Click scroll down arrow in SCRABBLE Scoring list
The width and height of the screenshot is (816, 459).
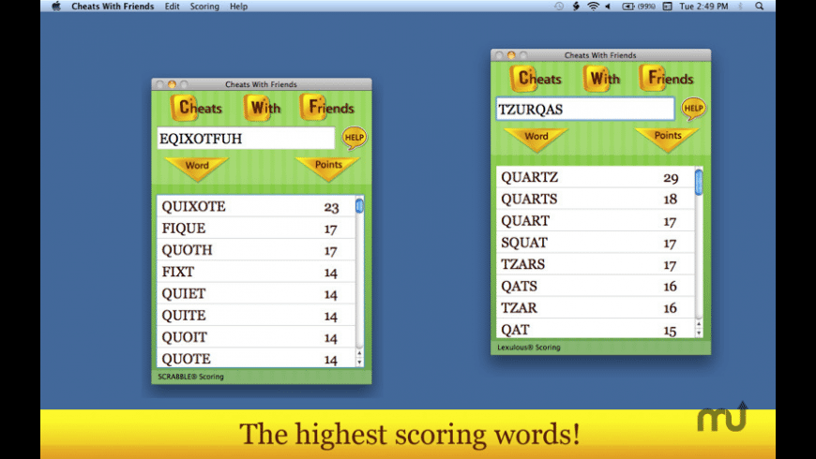coord(359,363)
